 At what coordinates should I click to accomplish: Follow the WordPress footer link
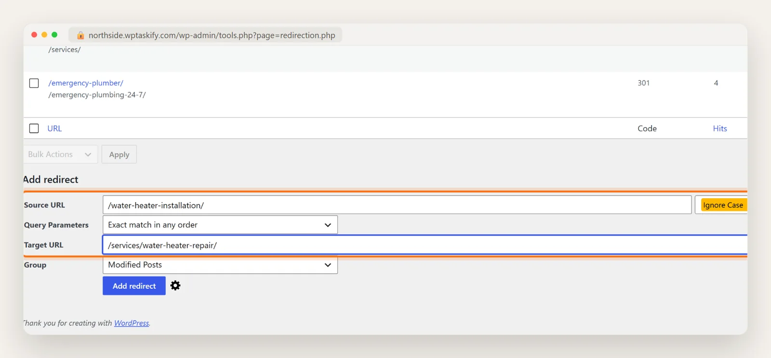coord(132,323)
